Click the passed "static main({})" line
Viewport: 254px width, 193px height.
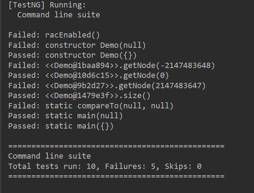coord(61,126)
